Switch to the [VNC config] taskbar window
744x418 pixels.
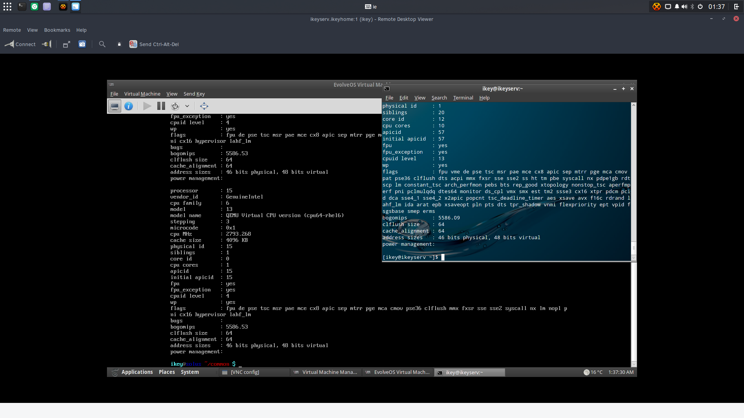255,372
